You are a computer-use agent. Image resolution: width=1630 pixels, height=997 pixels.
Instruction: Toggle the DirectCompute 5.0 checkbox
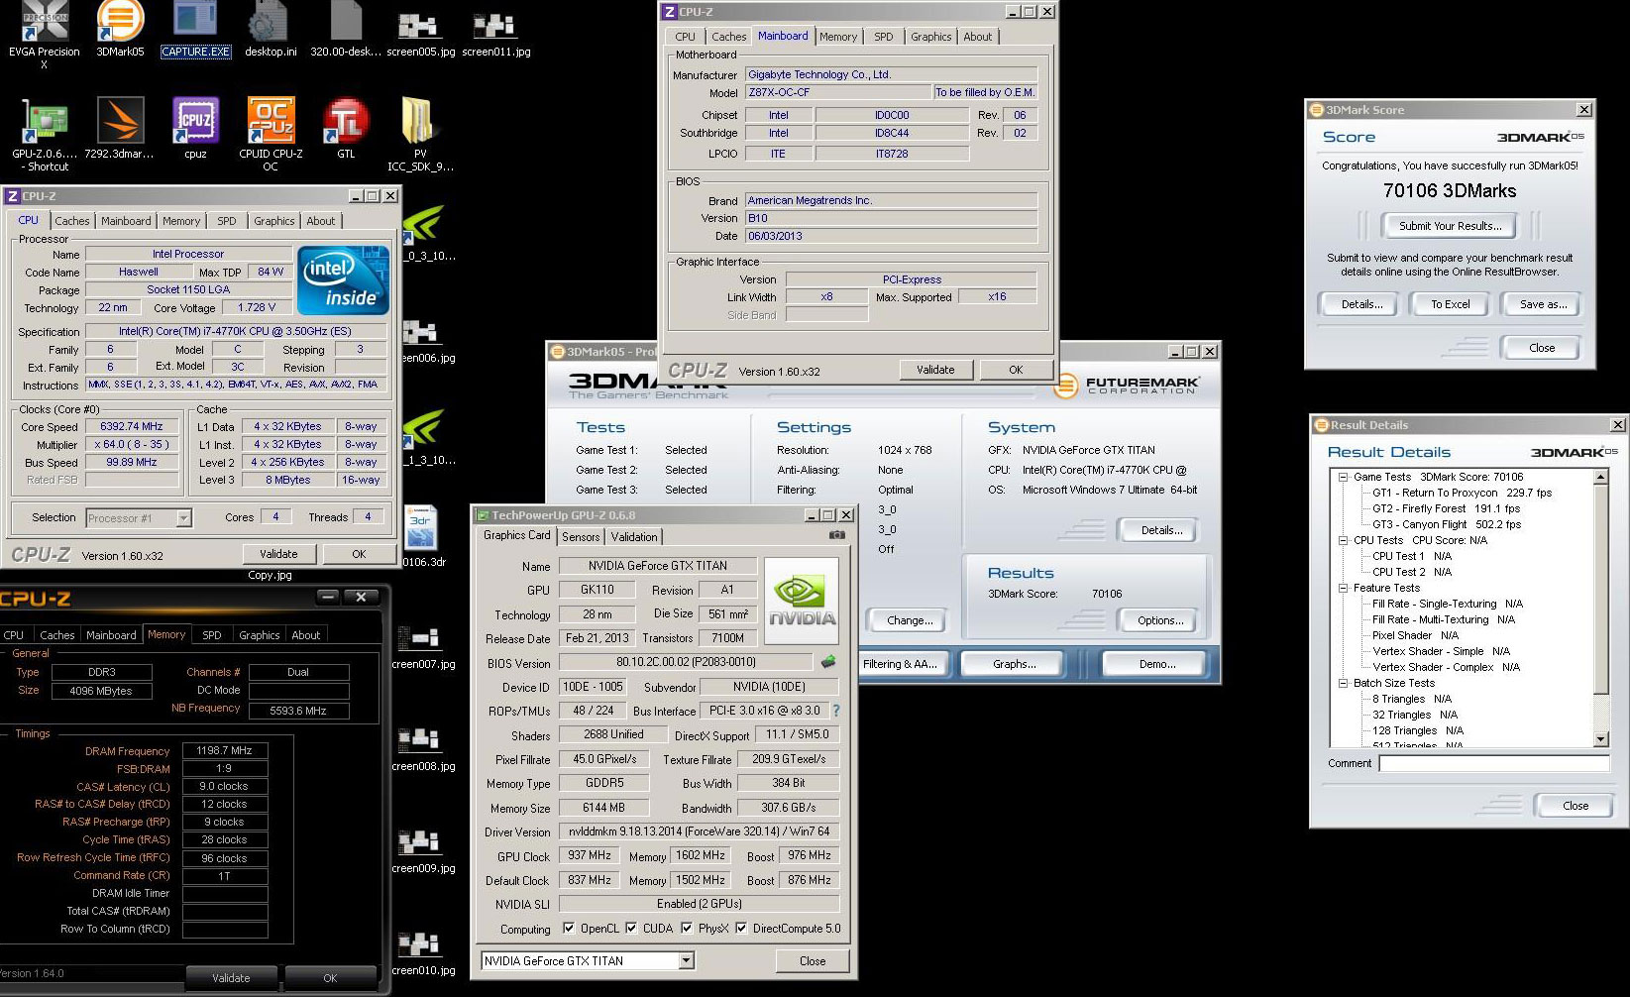pos(741,929)
